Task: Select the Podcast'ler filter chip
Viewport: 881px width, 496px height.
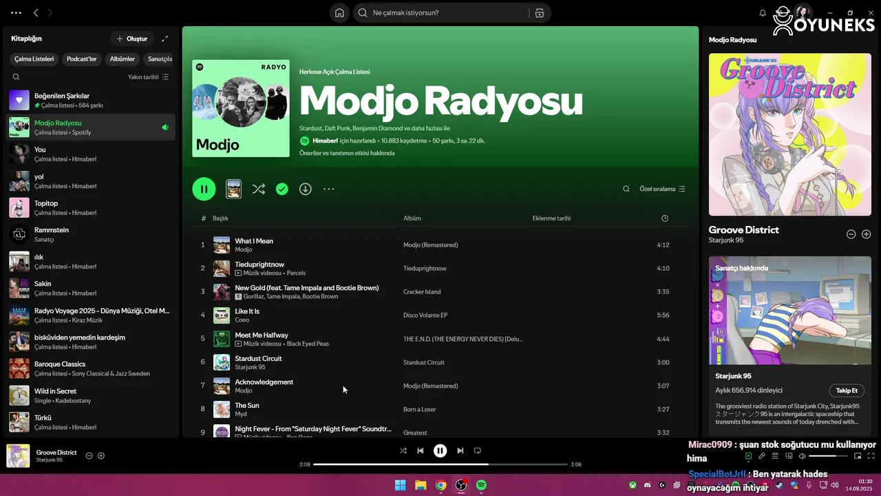Action: tap(81, 59)
